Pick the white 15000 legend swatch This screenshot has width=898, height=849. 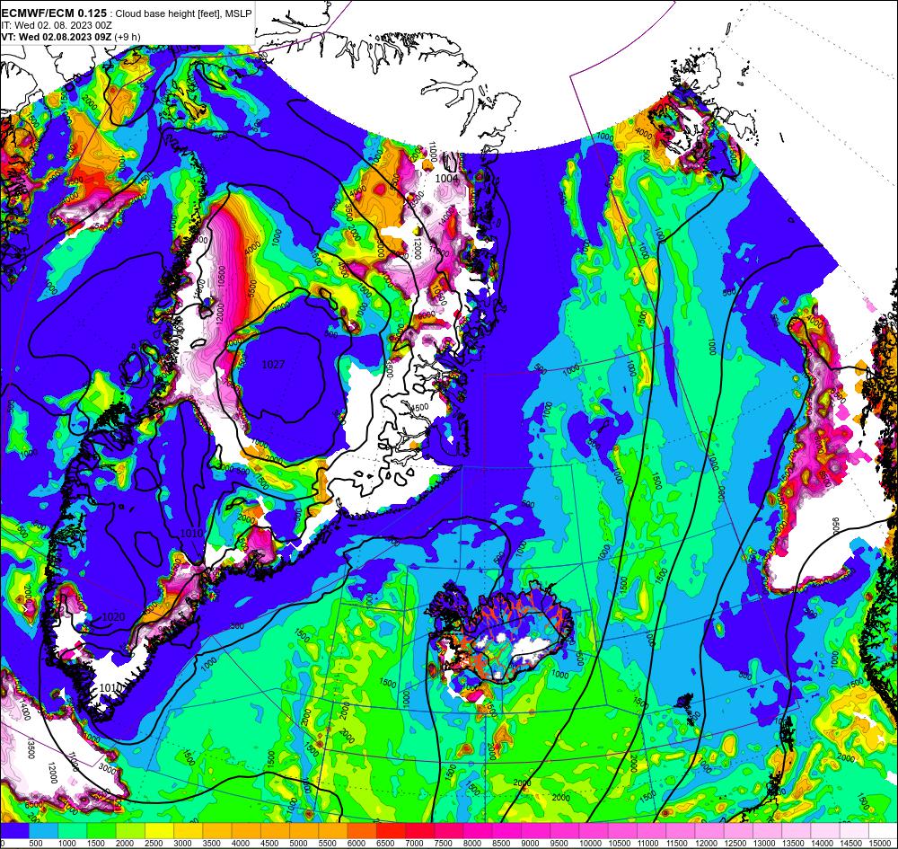(883, 830)
